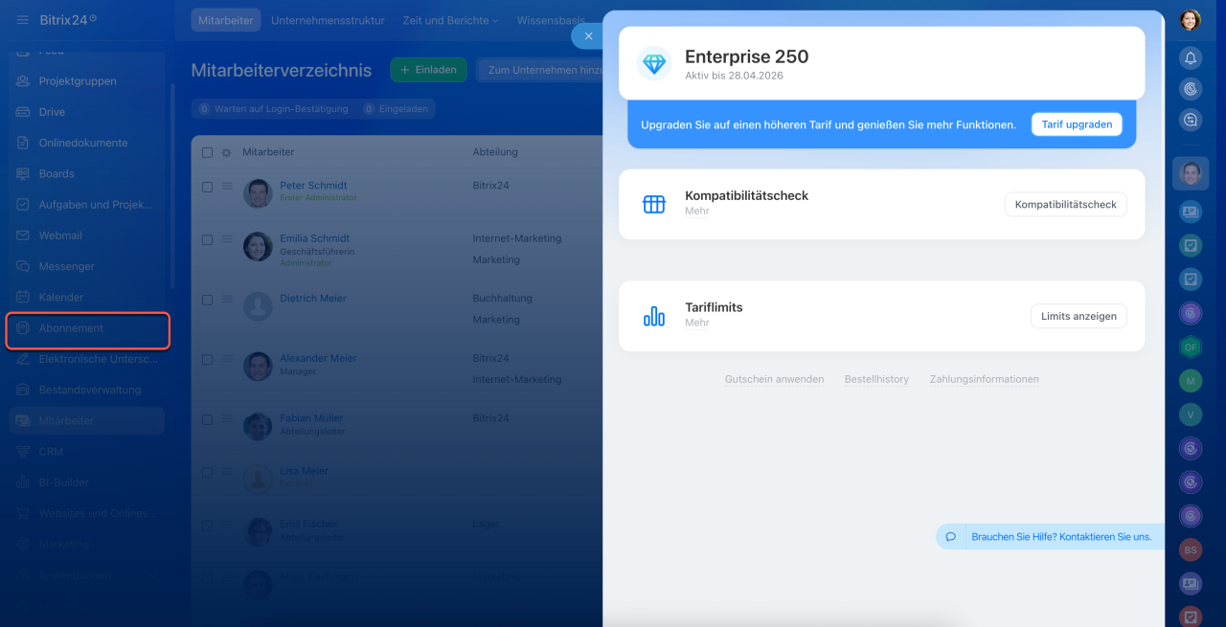Screen dimensions: 1226x627
Task: Close the subscription slider with the X
Action: coord(588,35)
